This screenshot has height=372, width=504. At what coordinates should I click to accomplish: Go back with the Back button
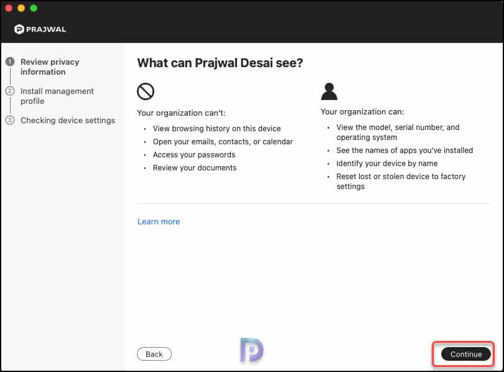tap(154, 354)
